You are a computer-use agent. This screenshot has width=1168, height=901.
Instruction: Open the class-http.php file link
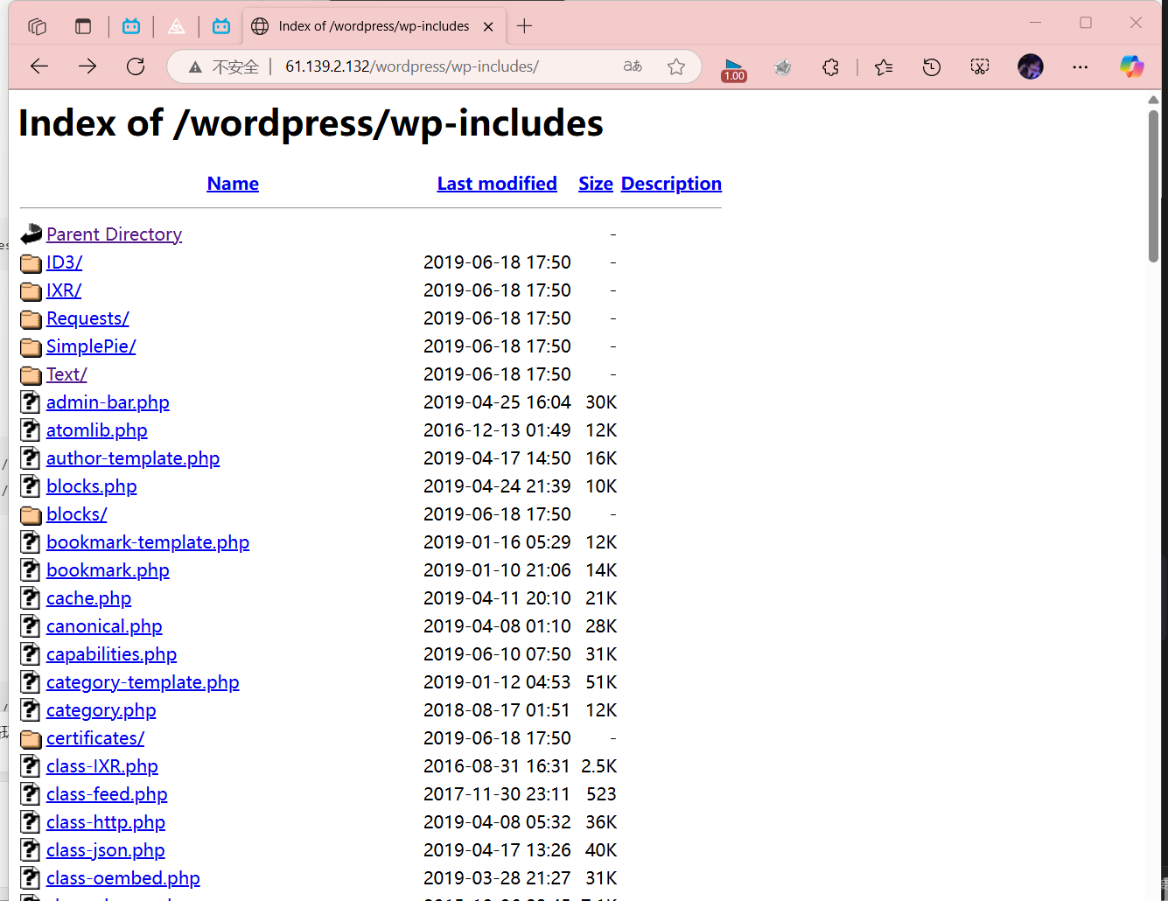pos(106,822)
